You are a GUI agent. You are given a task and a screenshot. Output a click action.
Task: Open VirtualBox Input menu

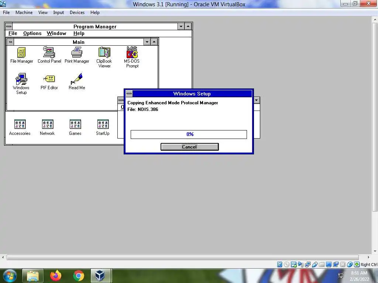click(59, 13)
